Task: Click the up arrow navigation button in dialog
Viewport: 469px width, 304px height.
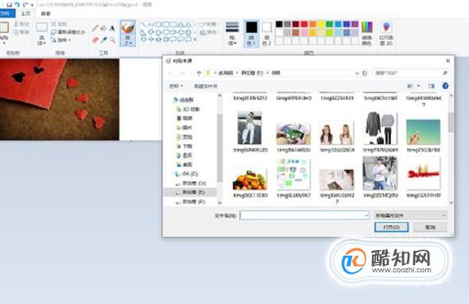Action: [200, 73]
